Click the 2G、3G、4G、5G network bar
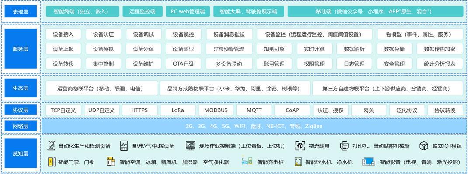This screenshot has width=468, height=174. [x=254, y=126]
